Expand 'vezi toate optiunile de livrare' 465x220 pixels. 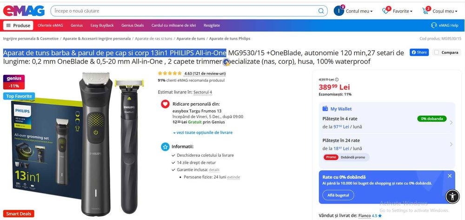point(202,133)
